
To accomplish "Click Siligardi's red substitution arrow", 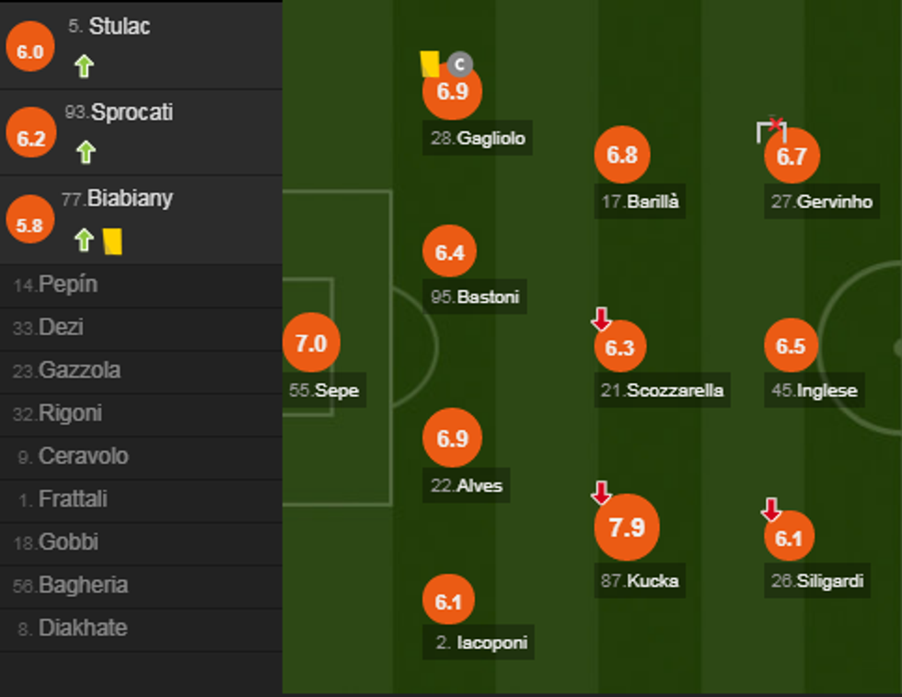I will click(x=771, y=509).
